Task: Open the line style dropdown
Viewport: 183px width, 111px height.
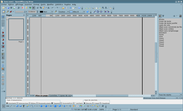Action: click(26, 12)
